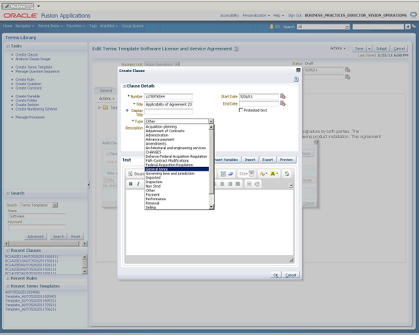Open the Create Terms Template link
Screen dimensions: 419x335
click(x=34, y=67)
